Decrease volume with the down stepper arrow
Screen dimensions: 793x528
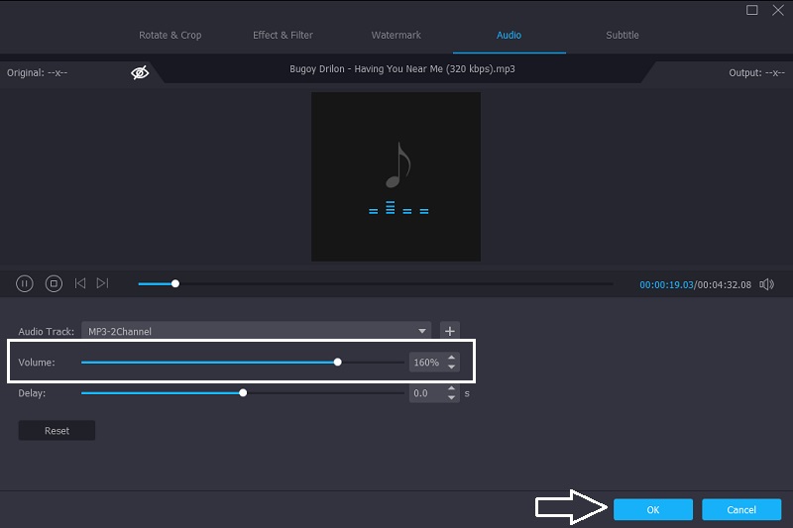[x=452, y=368]
